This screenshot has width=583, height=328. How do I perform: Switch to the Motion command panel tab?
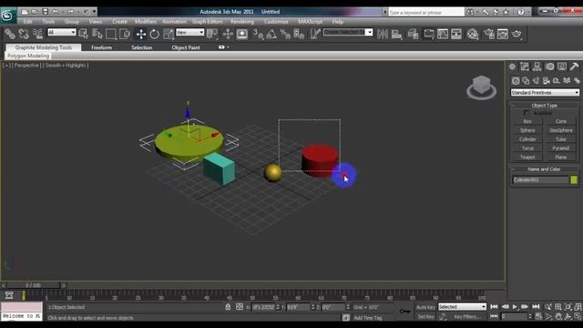pyautogui.click(x=550, y=67)
